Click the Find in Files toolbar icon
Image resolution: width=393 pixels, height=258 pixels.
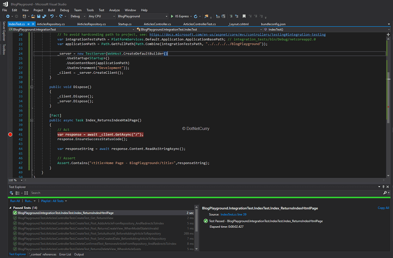pos(206,16)
